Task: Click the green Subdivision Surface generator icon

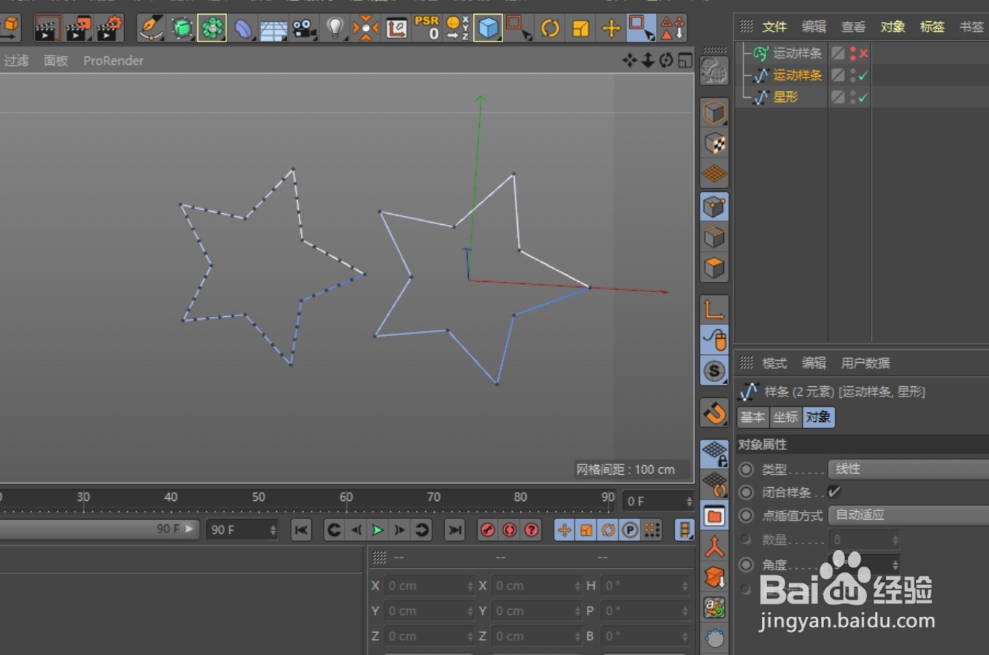Action: 181,28
